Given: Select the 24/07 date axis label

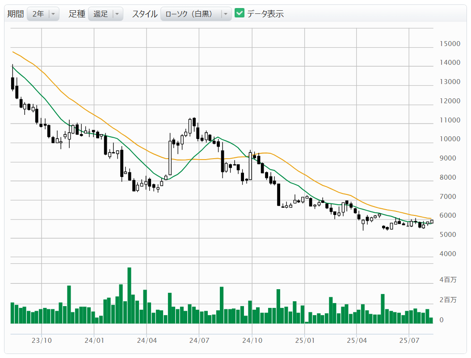Looking at the screenshot, I should click(x=199, y=341).
